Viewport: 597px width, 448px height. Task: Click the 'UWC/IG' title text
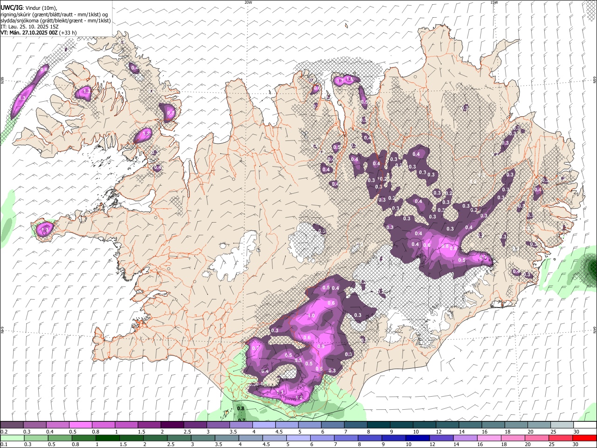(x=11, y=7)
